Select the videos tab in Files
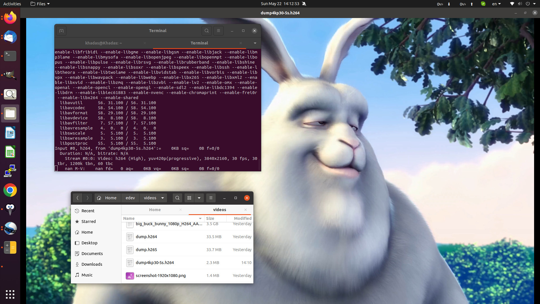 click(x=220, y=210)
